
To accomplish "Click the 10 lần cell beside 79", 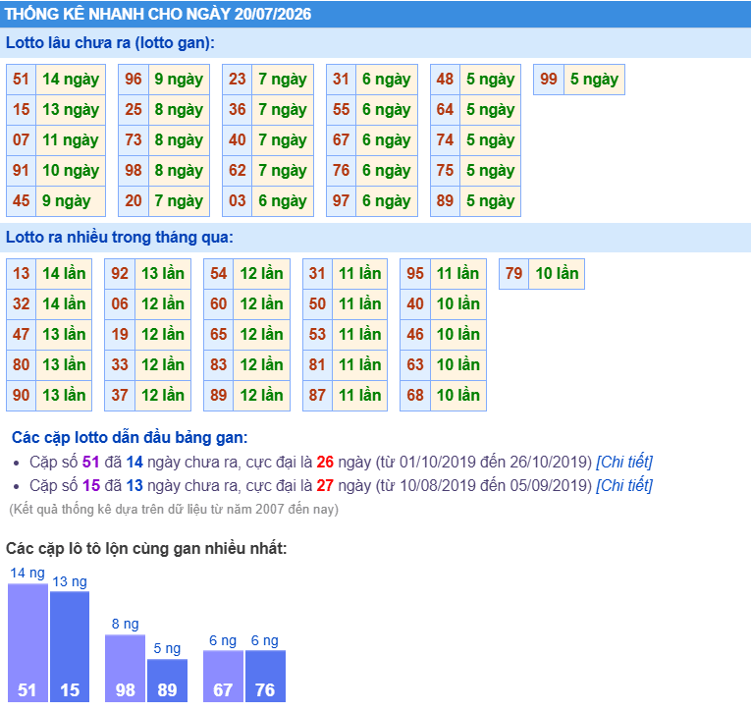I will coord(557,274).
